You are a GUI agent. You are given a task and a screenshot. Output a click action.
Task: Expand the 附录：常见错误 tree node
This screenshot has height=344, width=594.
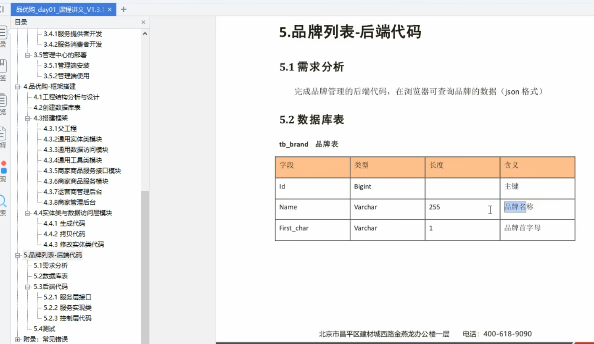tap(18, 339)
